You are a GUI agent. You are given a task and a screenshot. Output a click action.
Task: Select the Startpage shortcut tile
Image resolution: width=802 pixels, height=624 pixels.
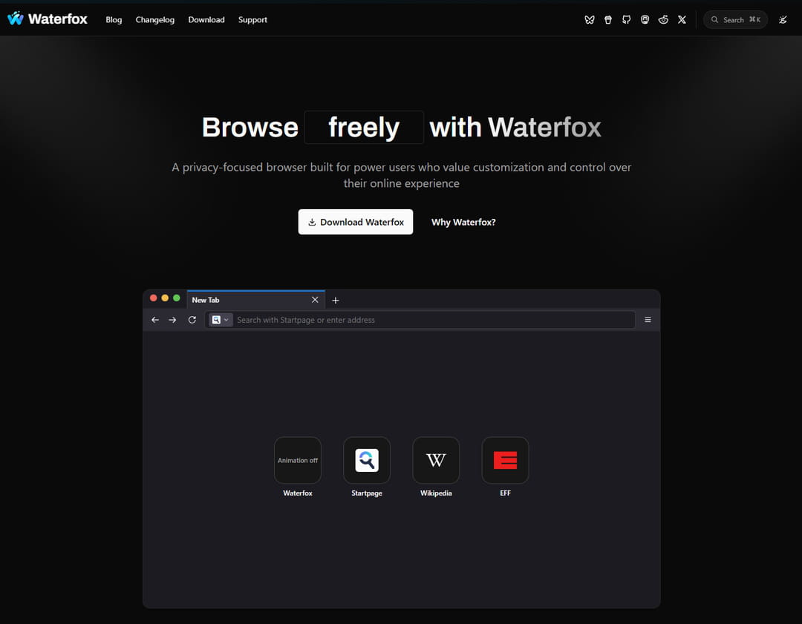[367, 460]
